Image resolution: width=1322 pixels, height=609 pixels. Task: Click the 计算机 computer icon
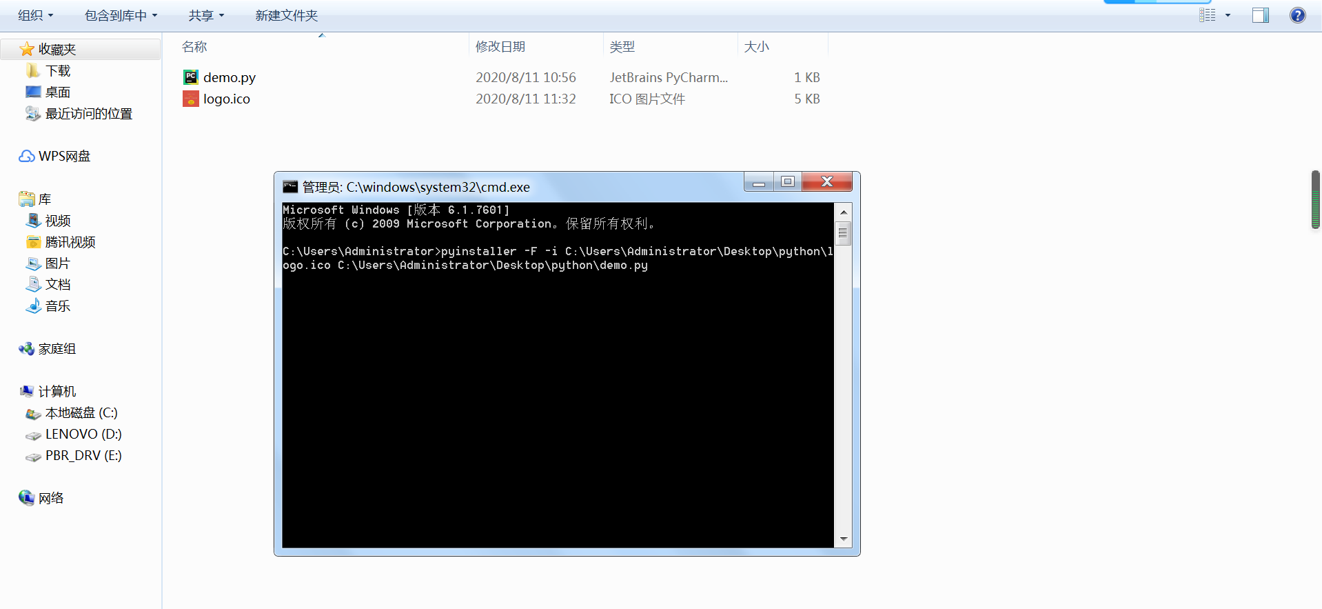click(x=27, y=391)
